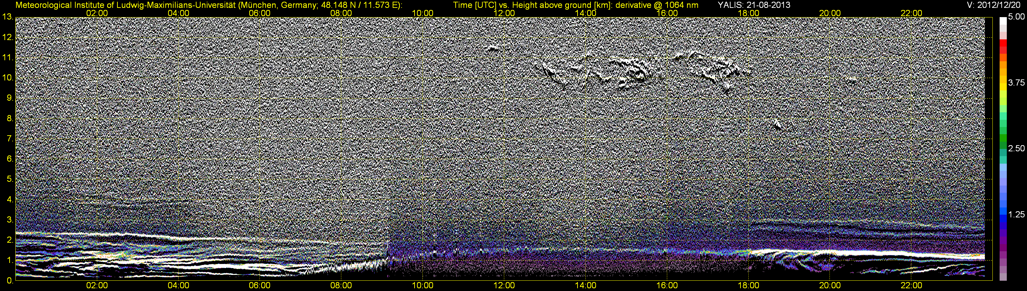Viewport: 1027px width, 291px height.
Task: Pick the red segment of the color bar
Action: click(x=1003, y=43)
